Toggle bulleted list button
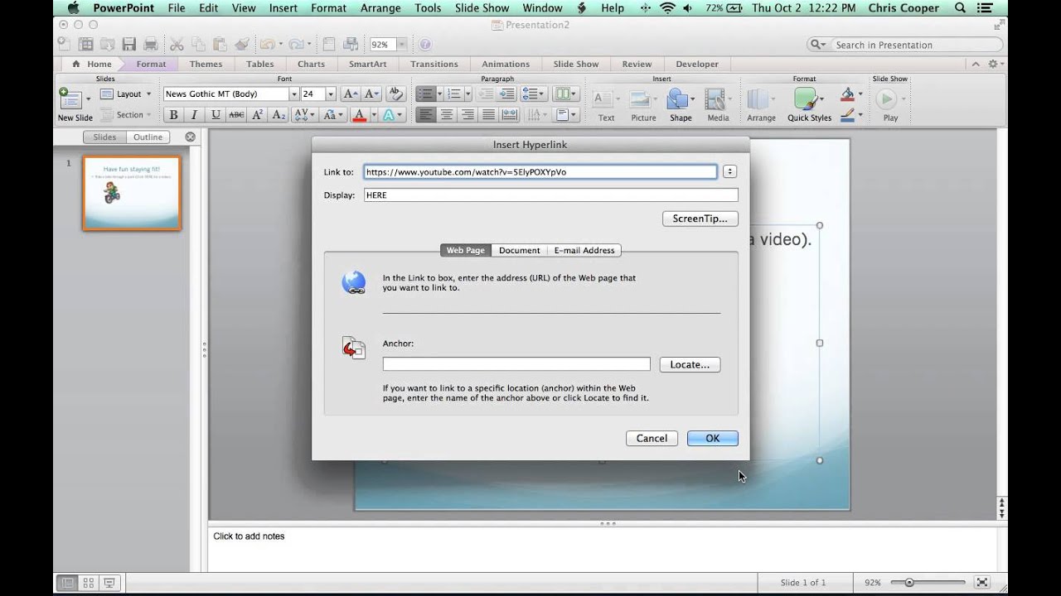Image resolution: width=1061 pixels, height=596 pixels. pyautogui.click(x=424, y=94)
